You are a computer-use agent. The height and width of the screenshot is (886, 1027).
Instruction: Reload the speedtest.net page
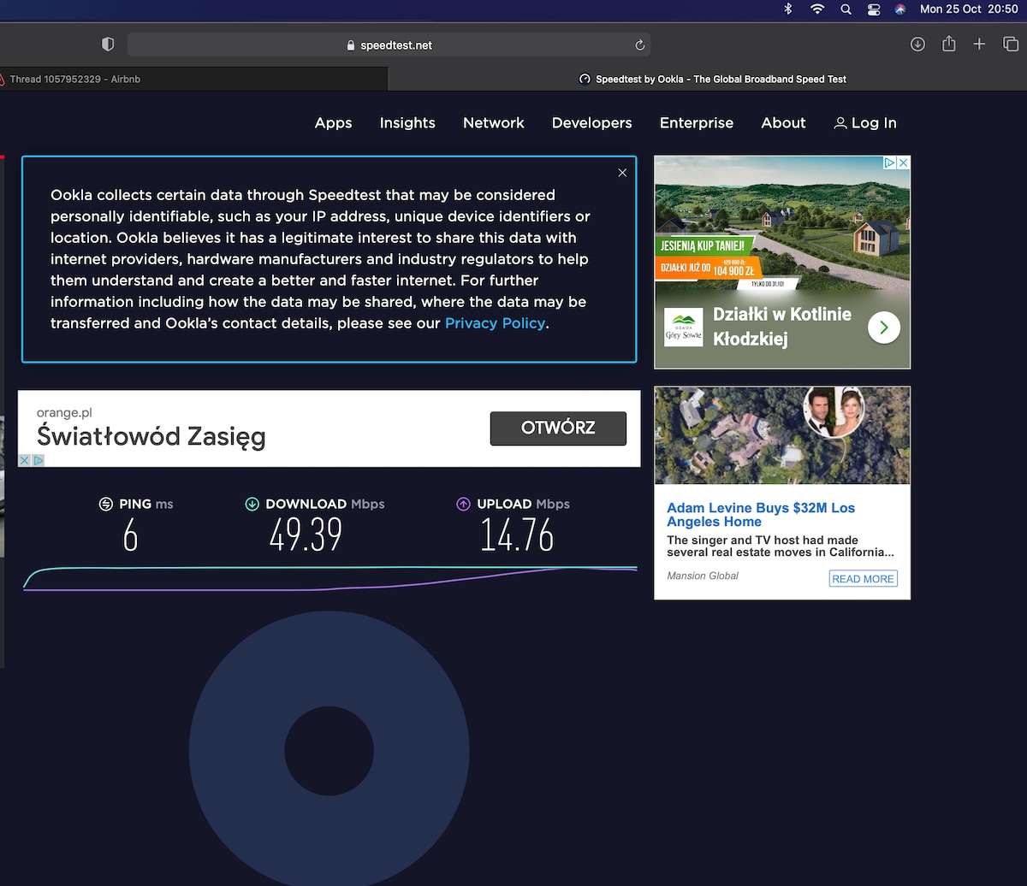(639, 45)
